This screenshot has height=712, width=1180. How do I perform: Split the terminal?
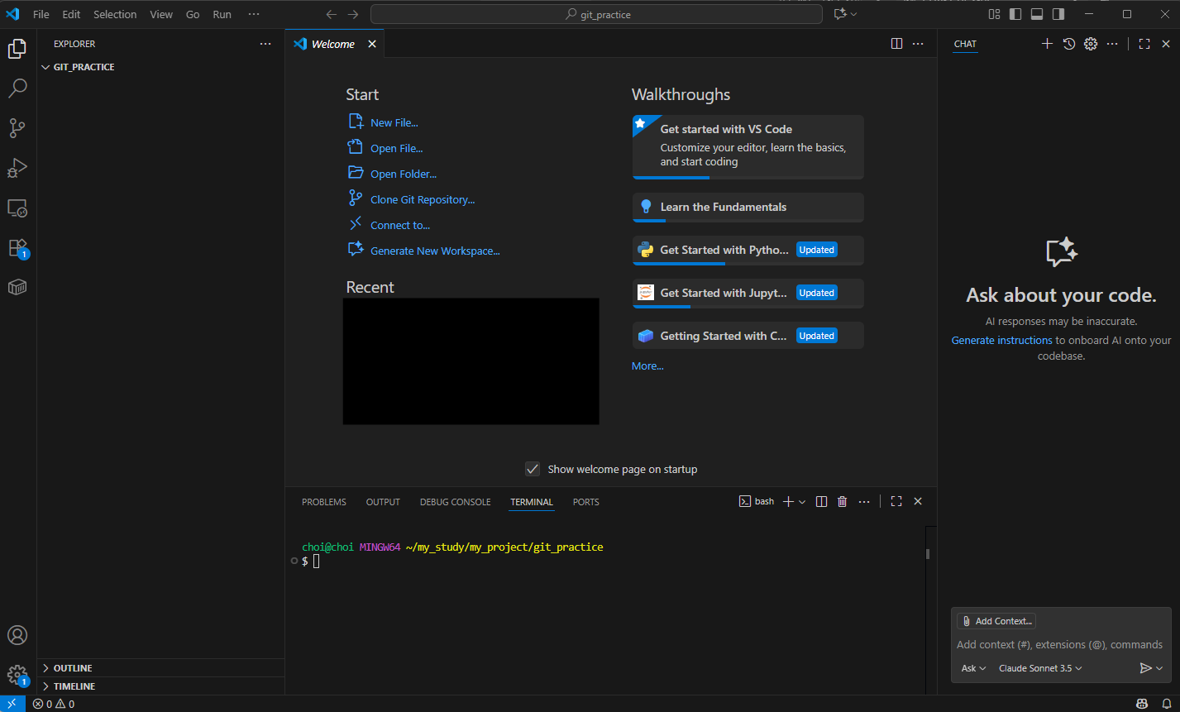pyautogui.click(x=821, y=501)
